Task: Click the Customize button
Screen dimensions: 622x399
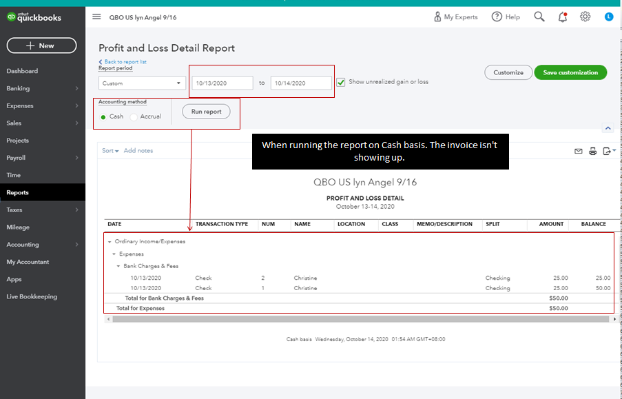Action: 508,72
